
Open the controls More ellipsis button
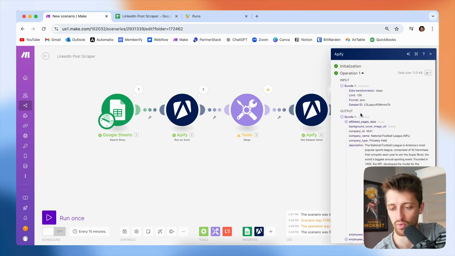coord(183,231)
